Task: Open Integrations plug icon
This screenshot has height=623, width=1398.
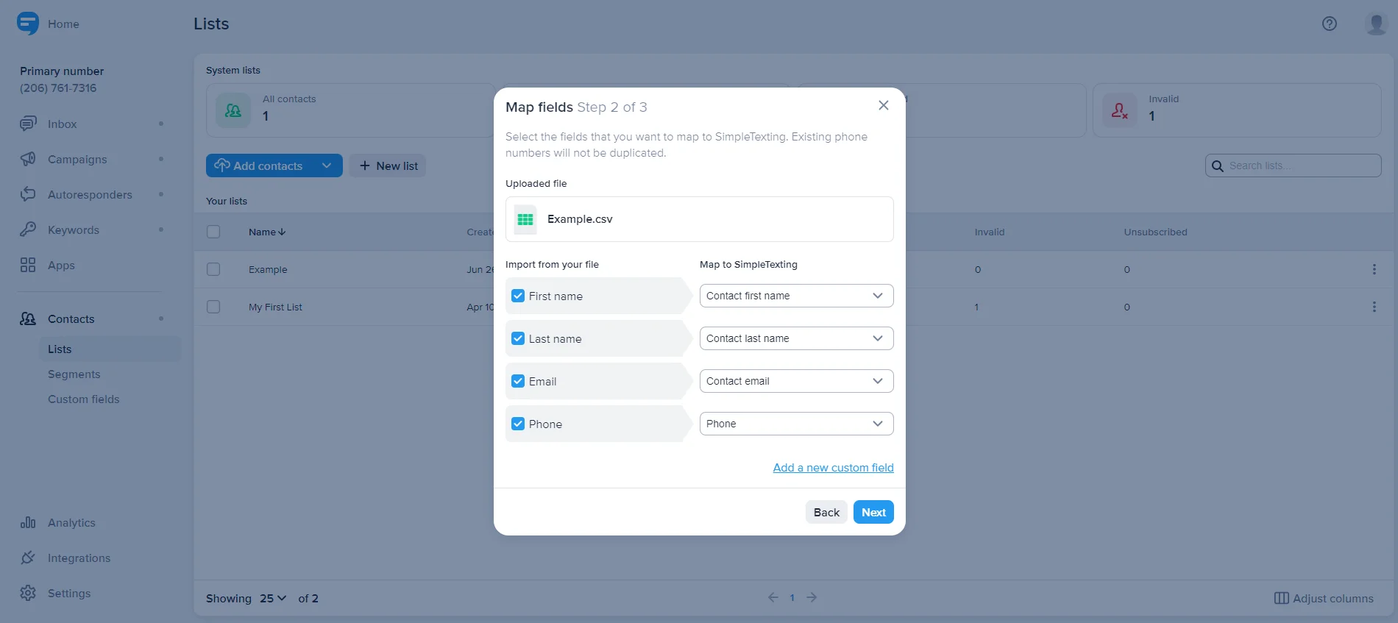Action: [x=28, y=558]
